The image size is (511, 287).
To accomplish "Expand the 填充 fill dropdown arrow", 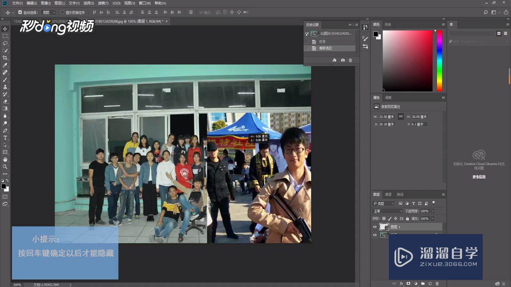I will (432, 218).
